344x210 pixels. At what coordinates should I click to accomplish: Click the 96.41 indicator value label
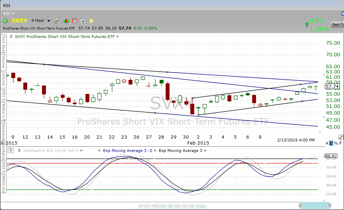point(331,156)
